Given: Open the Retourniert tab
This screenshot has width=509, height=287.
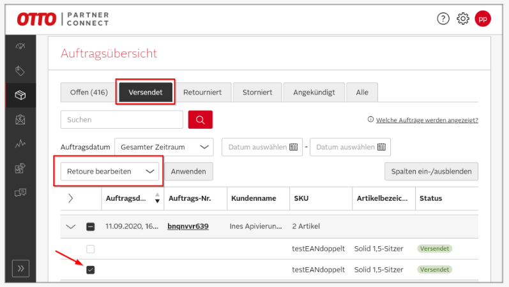Looking at the screenshot, I should point(202,92).
